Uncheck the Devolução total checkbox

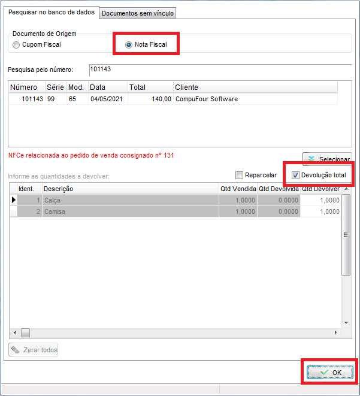coord(295,176)
